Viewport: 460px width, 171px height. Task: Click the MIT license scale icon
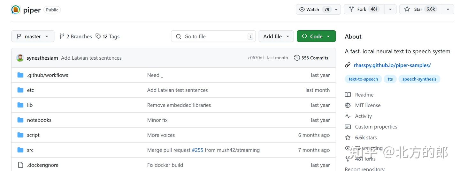pyautogui.click(x=348, y=105)
